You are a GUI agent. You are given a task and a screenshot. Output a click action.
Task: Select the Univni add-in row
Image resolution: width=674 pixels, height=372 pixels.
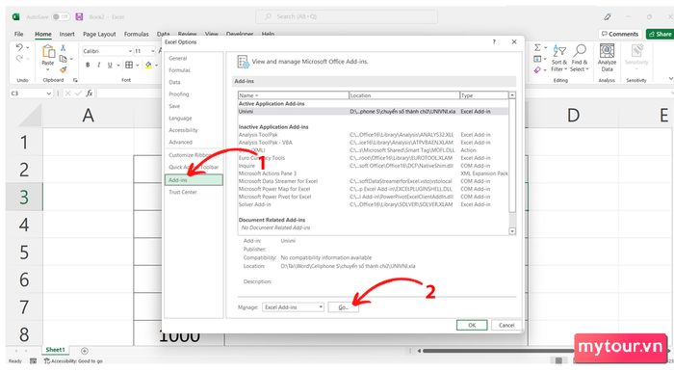[x=373, y=112]
